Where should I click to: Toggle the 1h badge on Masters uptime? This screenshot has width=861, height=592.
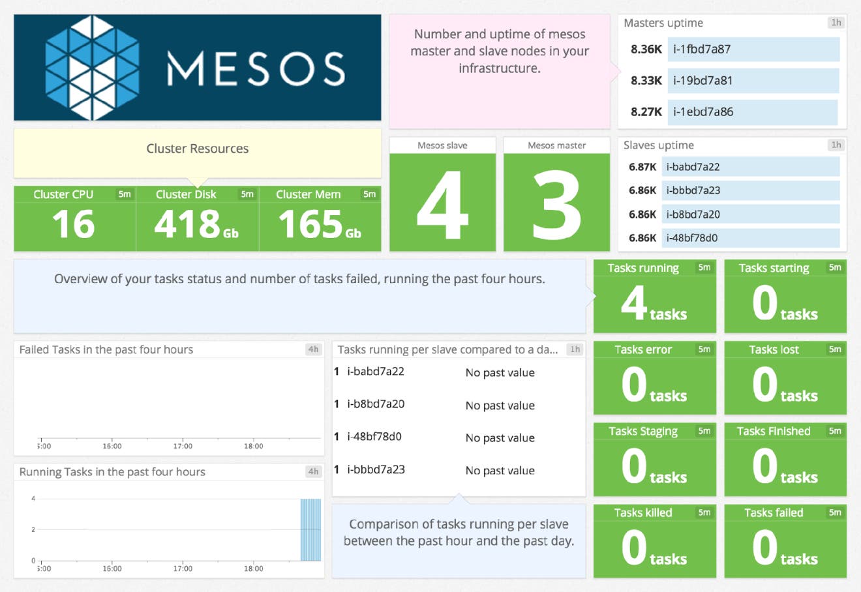(836, 23)
